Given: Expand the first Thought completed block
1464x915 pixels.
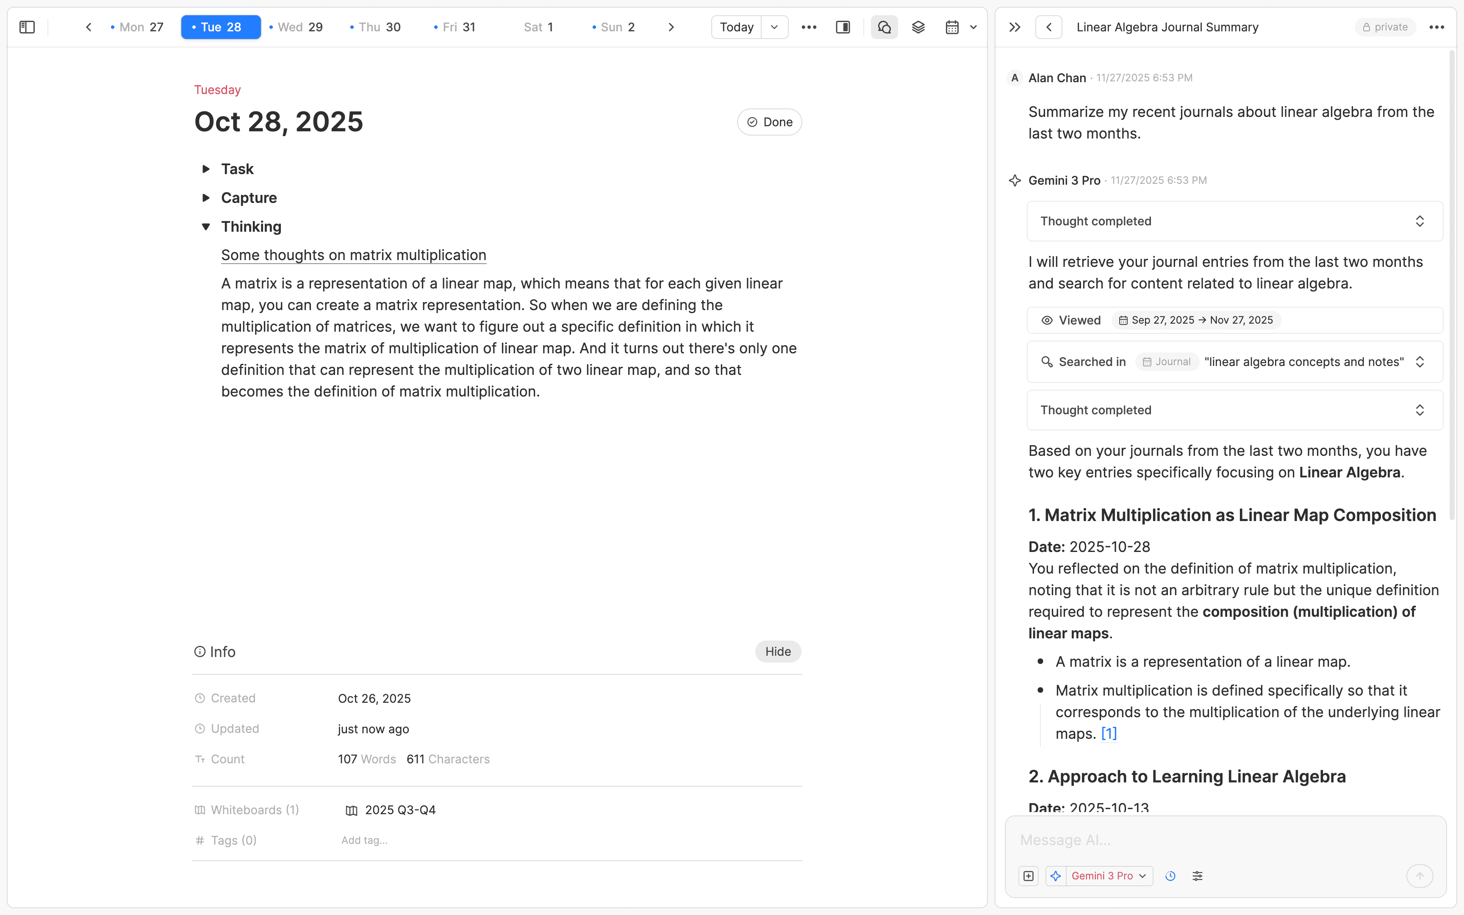Looking at the screenshot, I should 1420,221.
